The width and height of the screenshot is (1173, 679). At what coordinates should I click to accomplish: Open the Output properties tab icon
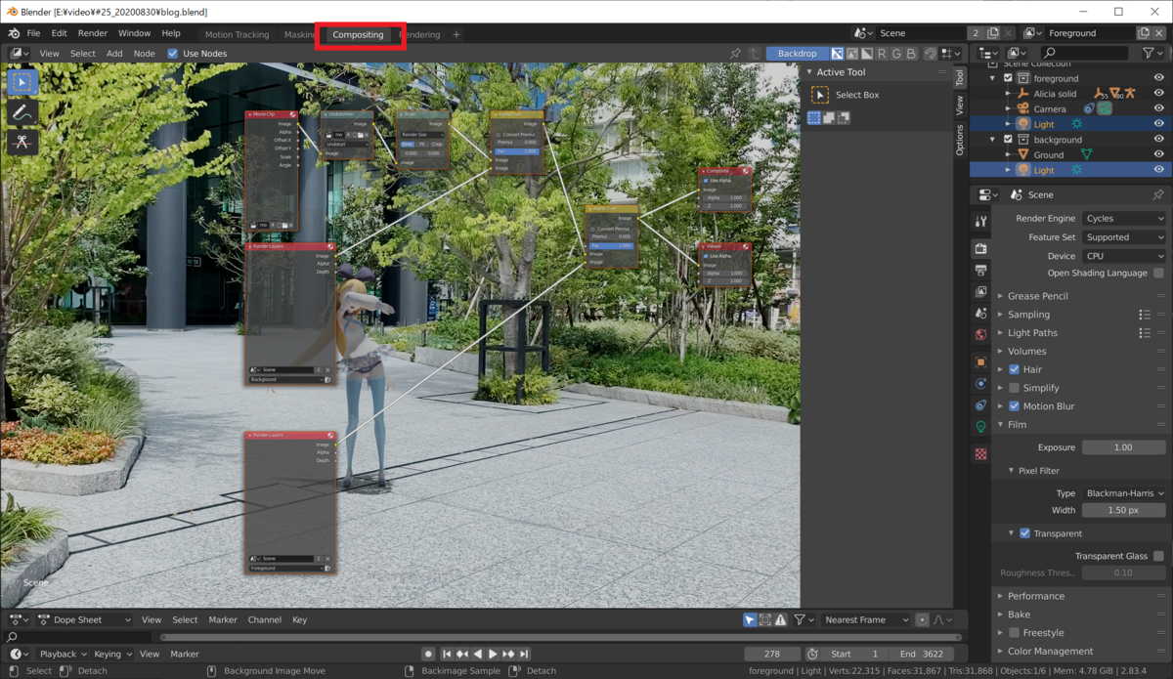tap(980, 270)
